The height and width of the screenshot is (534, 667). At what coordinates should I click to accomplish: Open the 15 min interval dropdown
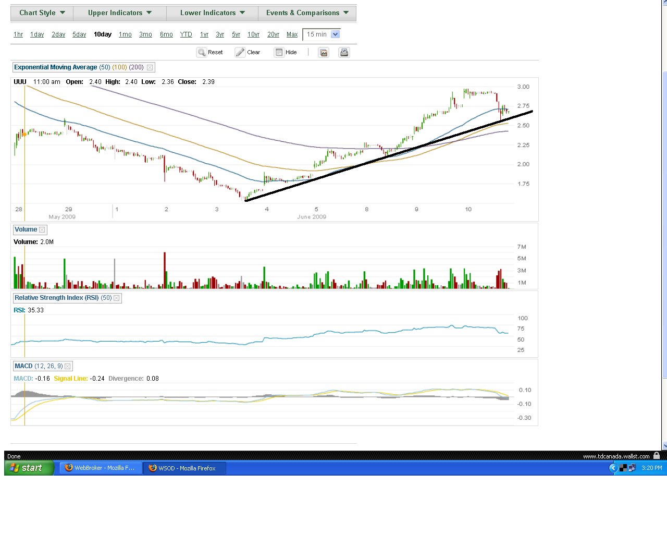(x=322, y=34)
